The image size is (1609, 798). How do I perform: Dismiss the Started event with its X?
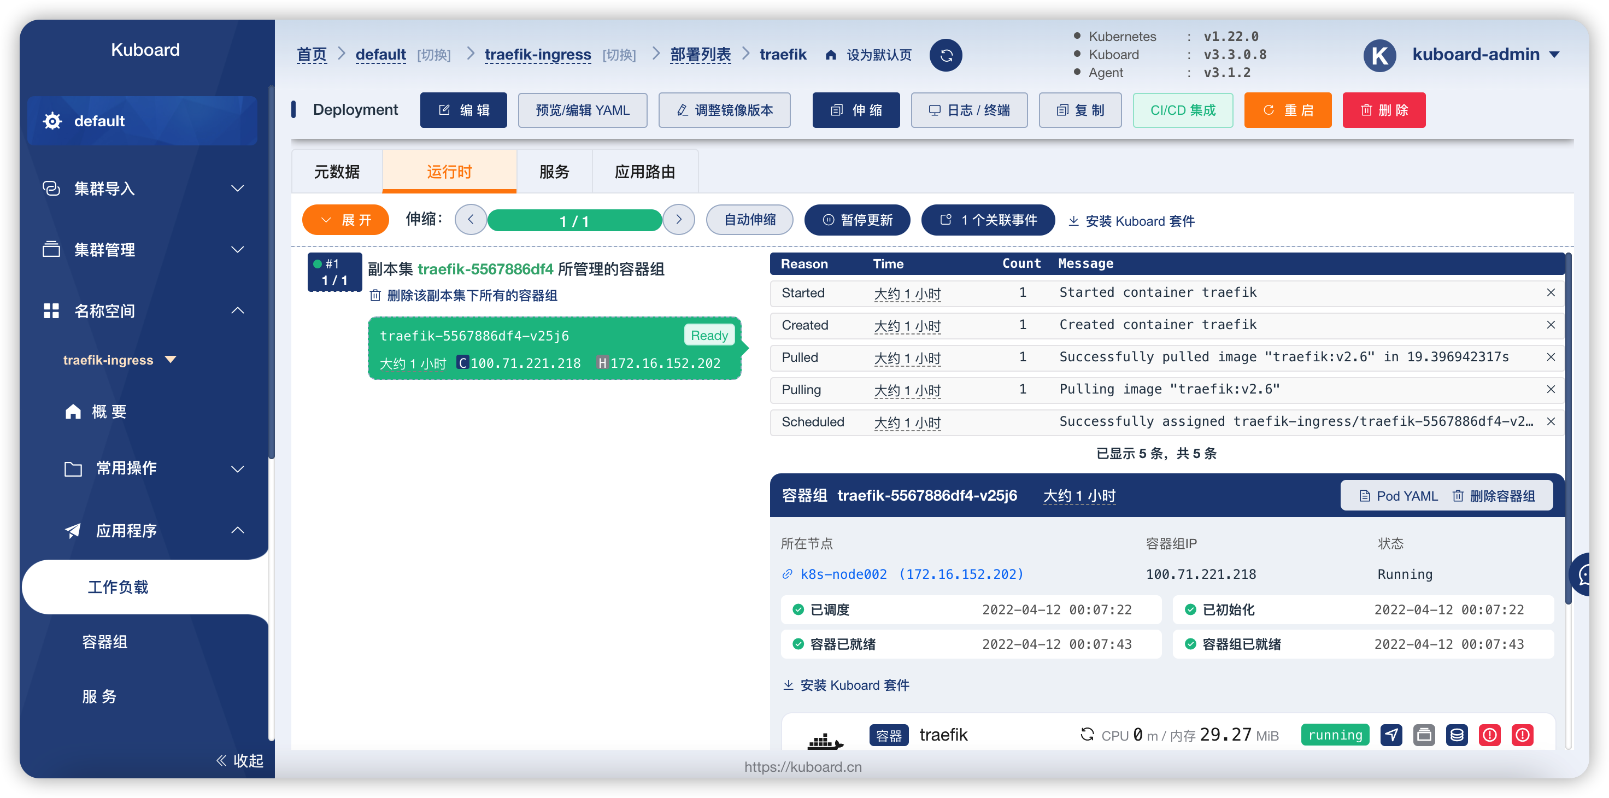[1552, 292]
